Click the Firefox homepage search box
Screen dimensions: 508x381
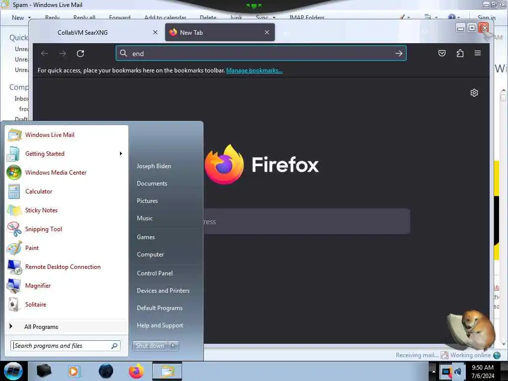[x=307, y=222]
